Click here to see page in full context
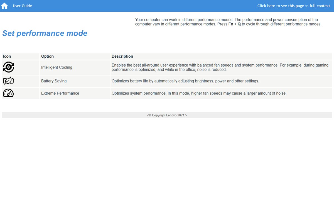The height and width of the screenshot is (220, 334). (294, 6)
